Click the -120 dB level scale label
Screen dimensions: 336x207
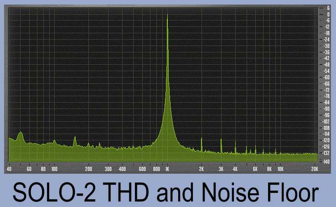coord(326,140)
